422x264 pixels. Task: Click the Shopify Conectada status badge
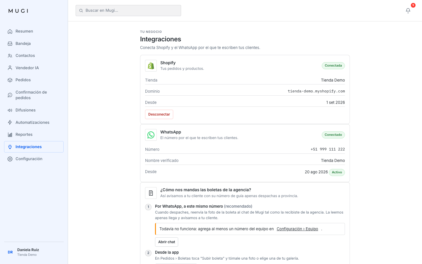333,66
